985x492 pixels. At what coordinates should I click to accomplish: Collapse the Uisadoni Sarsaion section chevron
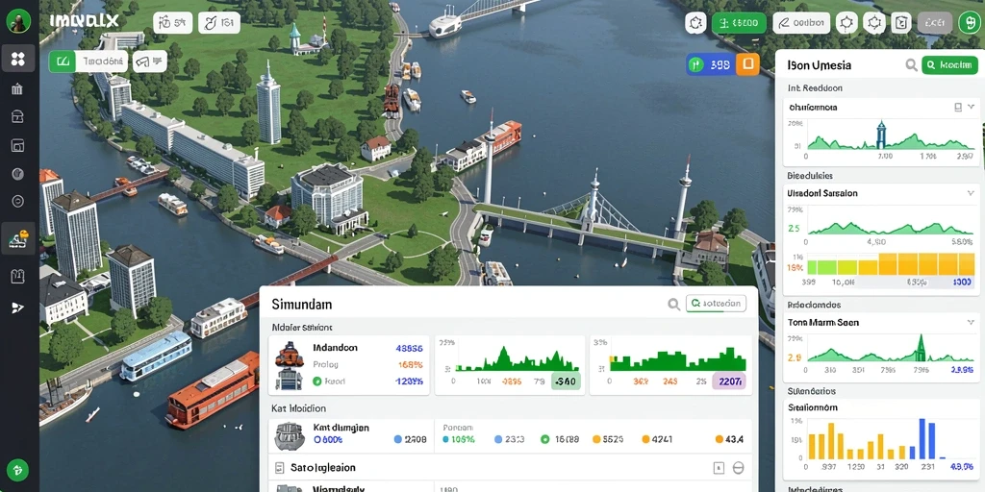point(972,193)
